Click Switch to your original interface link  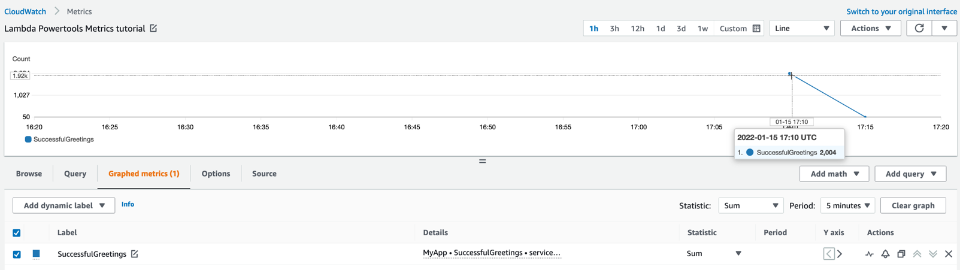(901, 11)
